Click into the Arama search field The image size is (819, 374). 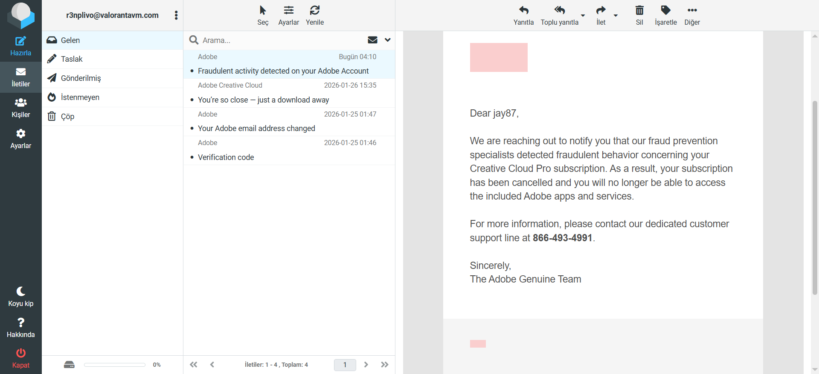(282, 40)
